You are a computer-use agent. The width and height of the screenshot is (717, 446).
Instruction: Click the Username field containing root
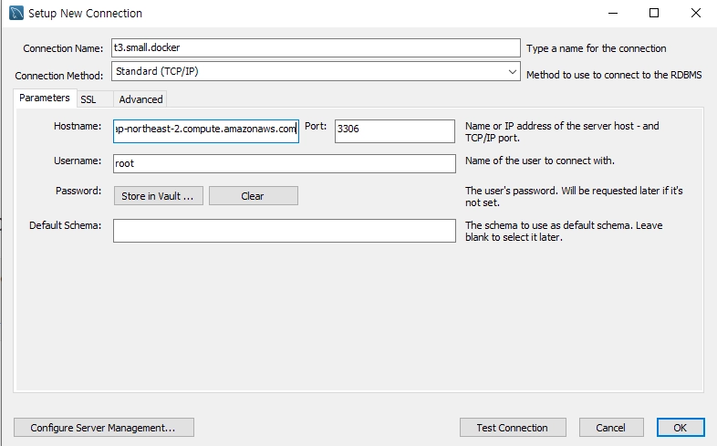point(284,163)
